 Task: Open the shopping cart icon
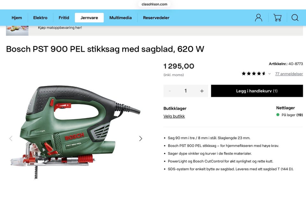click(x=277, y=18)
